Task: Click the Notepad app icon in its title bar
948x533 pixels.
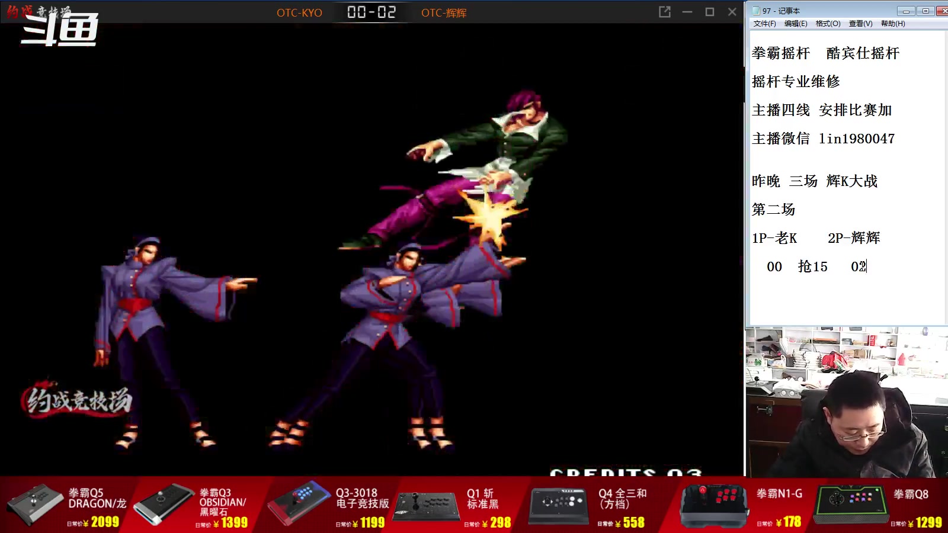Action: 756,11
